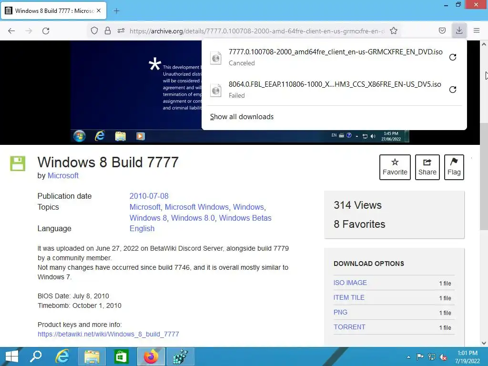488x366 pixels.
Task: Show hidden system tray icons
Action: pyautogui.click(x=408, y=357)
